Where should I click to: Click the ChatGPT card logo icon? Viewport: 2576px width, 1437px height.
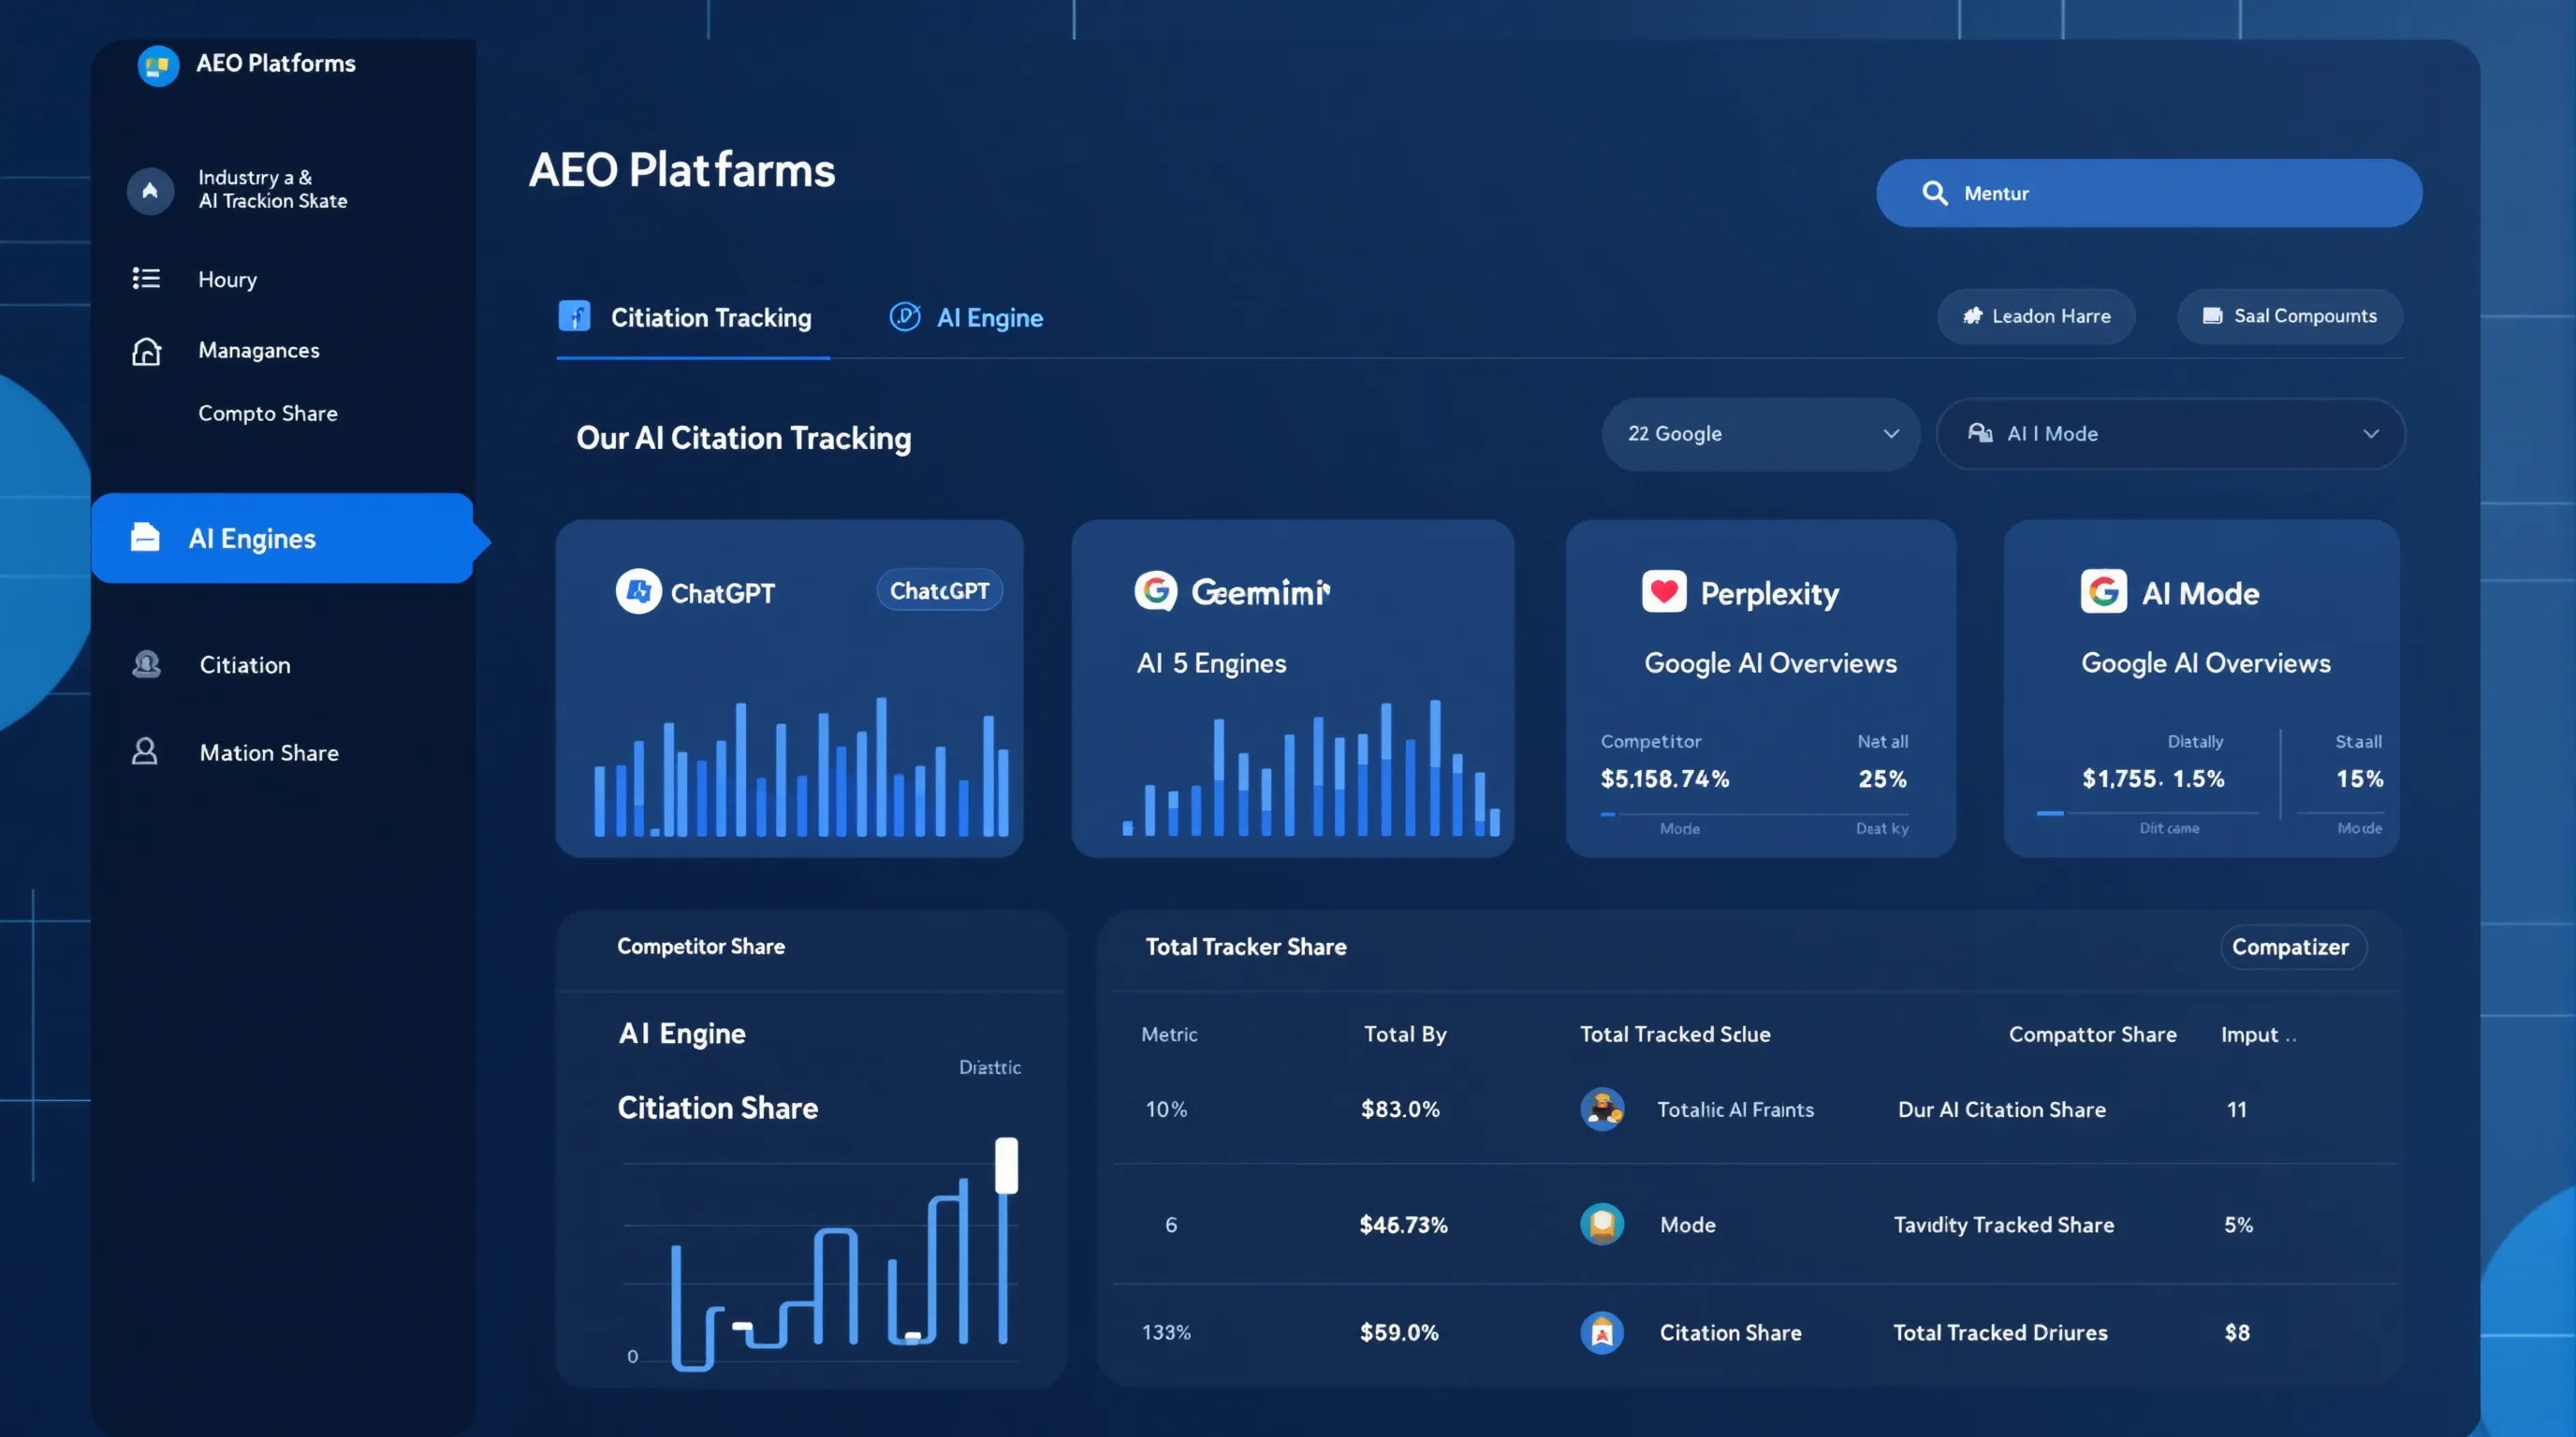coord(638,591)
